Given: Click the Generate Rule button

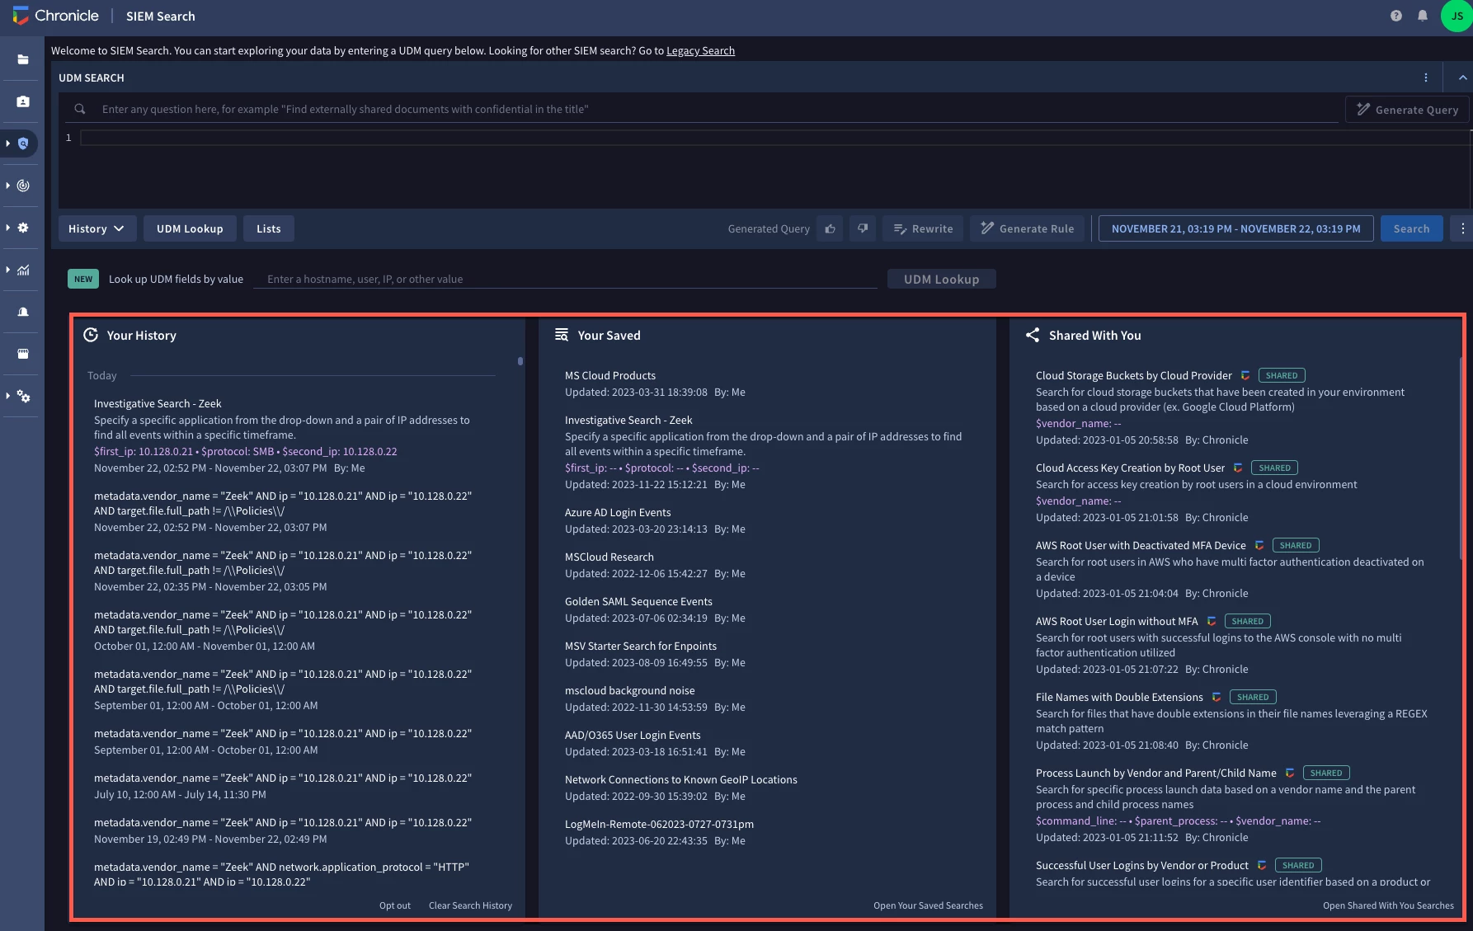Looking at the screenshot, I should pos(1028,228).
